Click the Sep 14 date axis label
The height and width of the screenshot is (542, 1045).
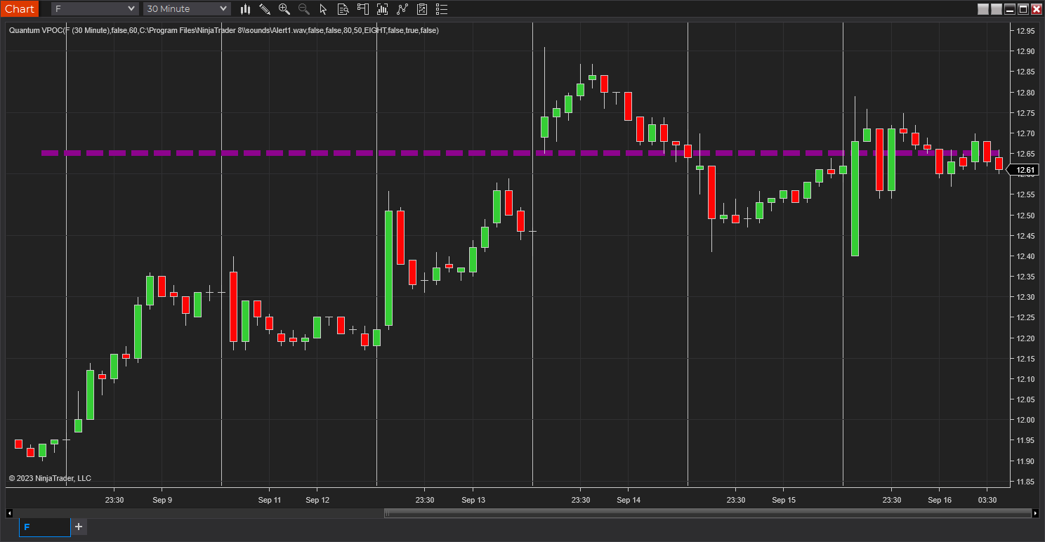click(x=629, y=500)
